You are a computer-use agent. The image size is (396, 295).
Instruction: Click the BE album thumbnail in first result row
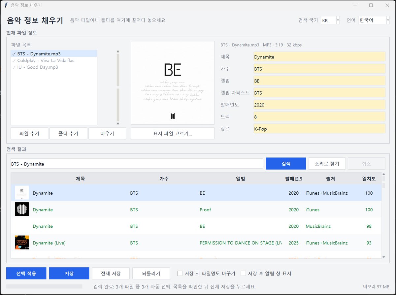(x=22, y=193)
